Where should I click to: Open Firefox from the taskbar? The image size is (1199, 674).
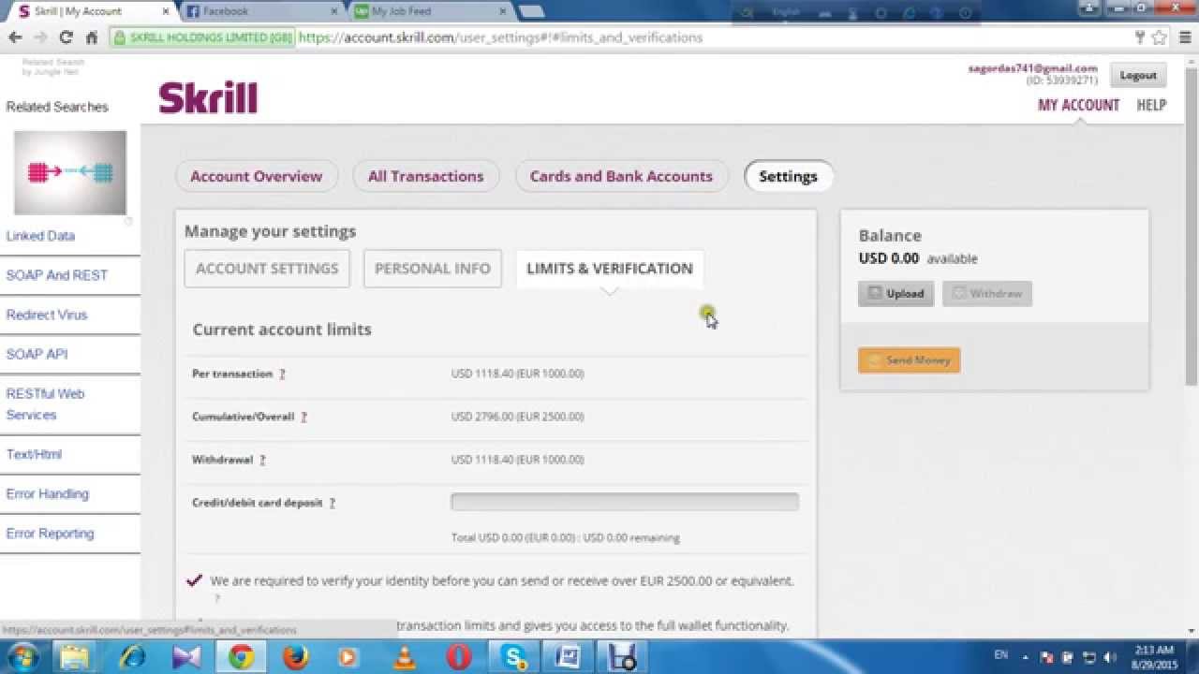click(296, 657)
